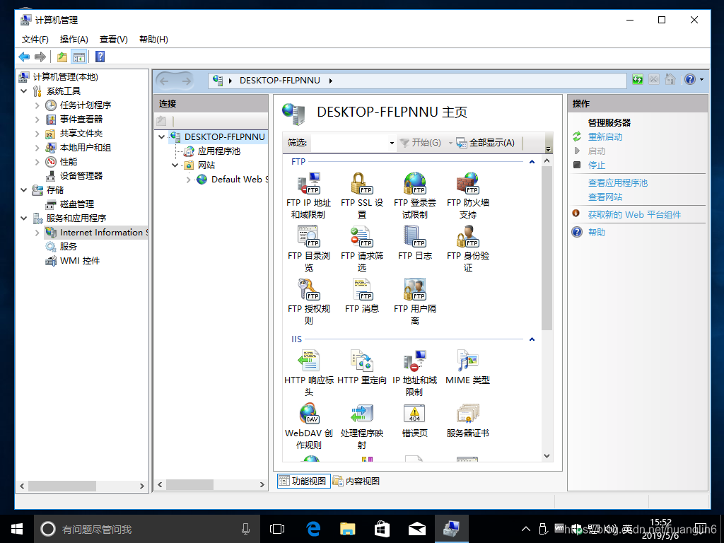The height and width of the screenshot is (543, 724).
Task: Open FTP 用户隔离 feature
Action: tap(414, 302)
